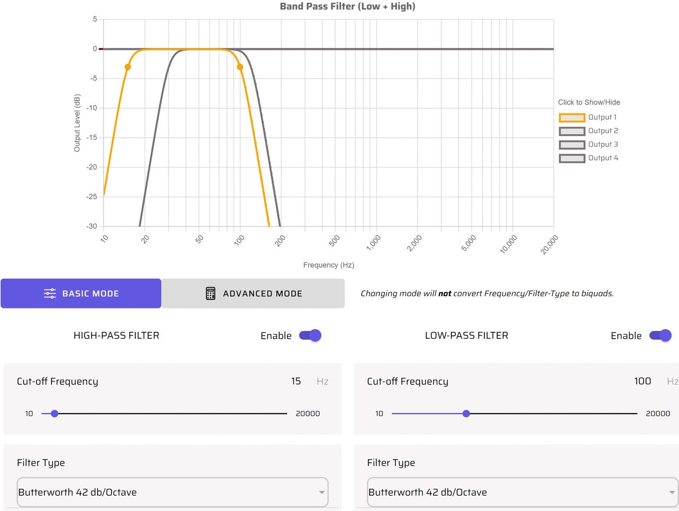
Task: Toggle Output 4 legend box
Action: [x=572, y=158]
